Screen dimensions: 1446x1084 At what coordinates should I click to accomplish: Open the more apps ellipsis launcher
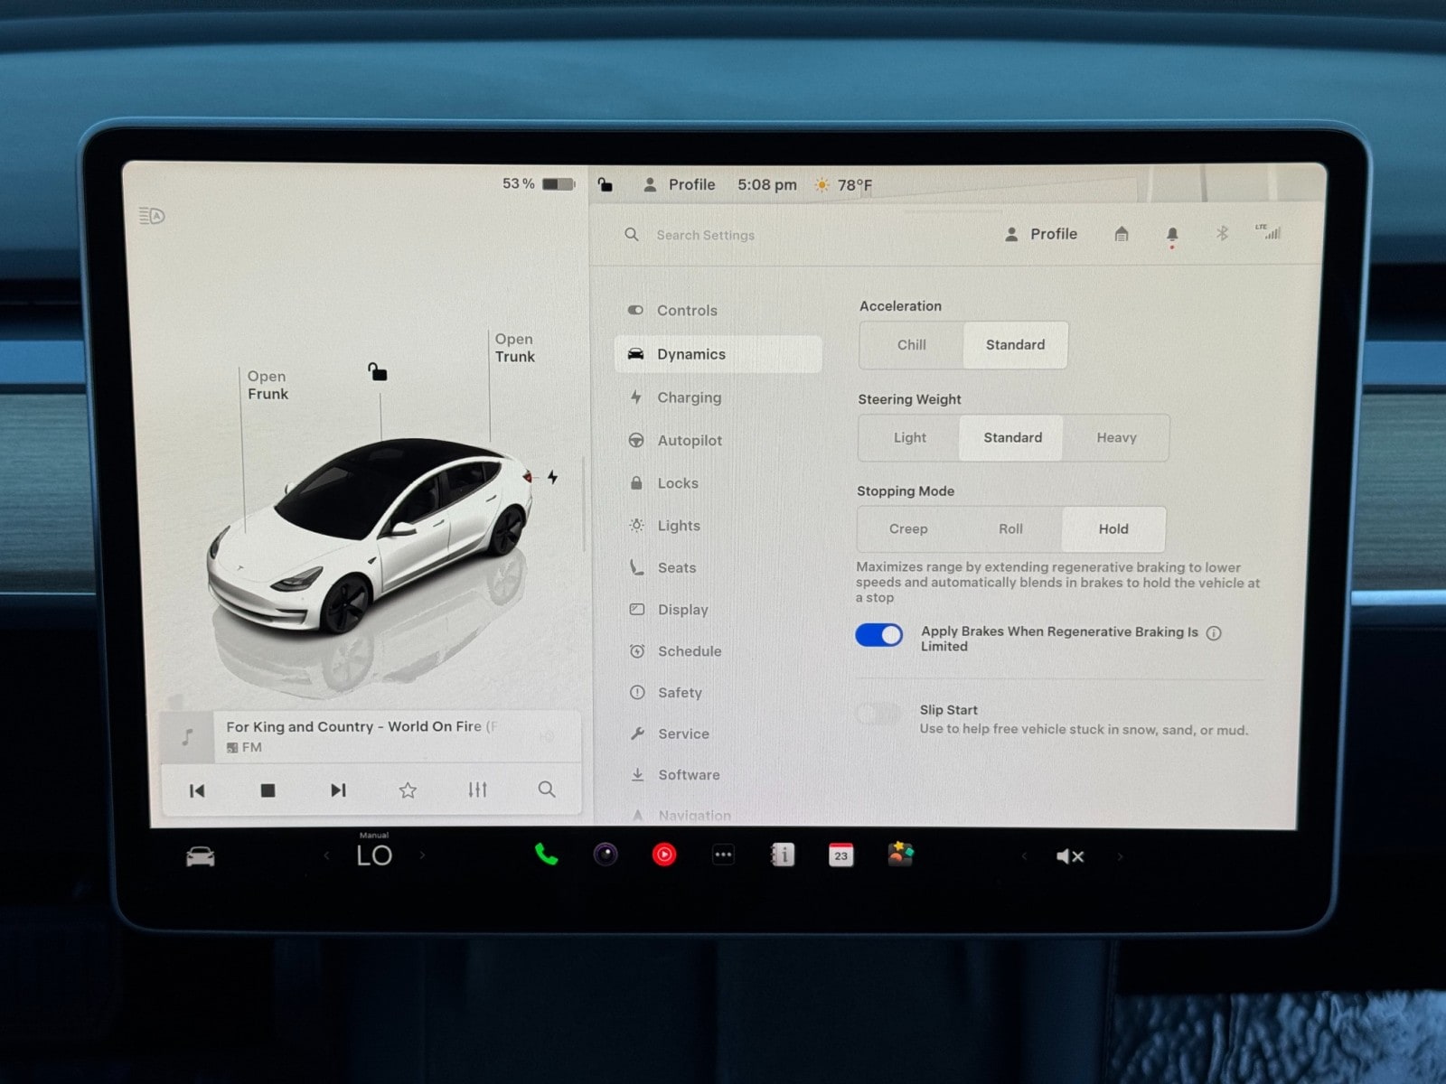click(723, 855)
